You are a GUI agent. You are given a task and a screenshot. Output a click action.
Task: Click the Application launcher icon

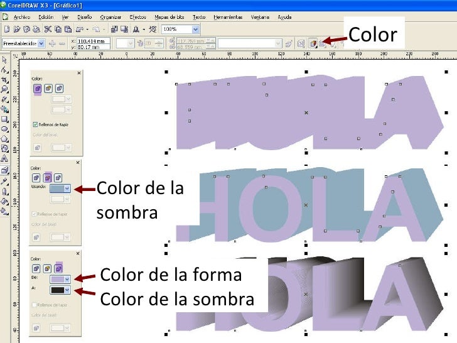coord(136,29)
